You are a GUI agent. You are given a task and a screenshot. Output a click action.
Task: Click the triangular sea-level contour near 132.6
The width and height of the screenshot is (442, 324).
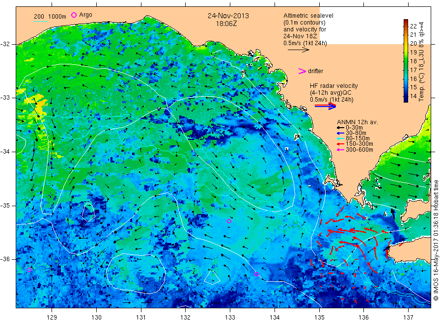212,277
